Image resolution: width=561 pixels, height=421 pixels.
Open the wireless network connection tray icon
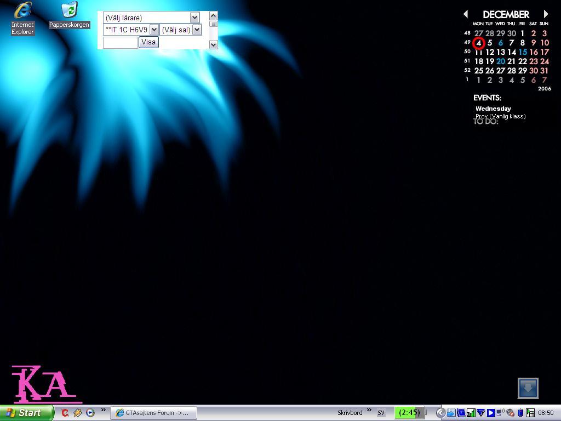501,413
